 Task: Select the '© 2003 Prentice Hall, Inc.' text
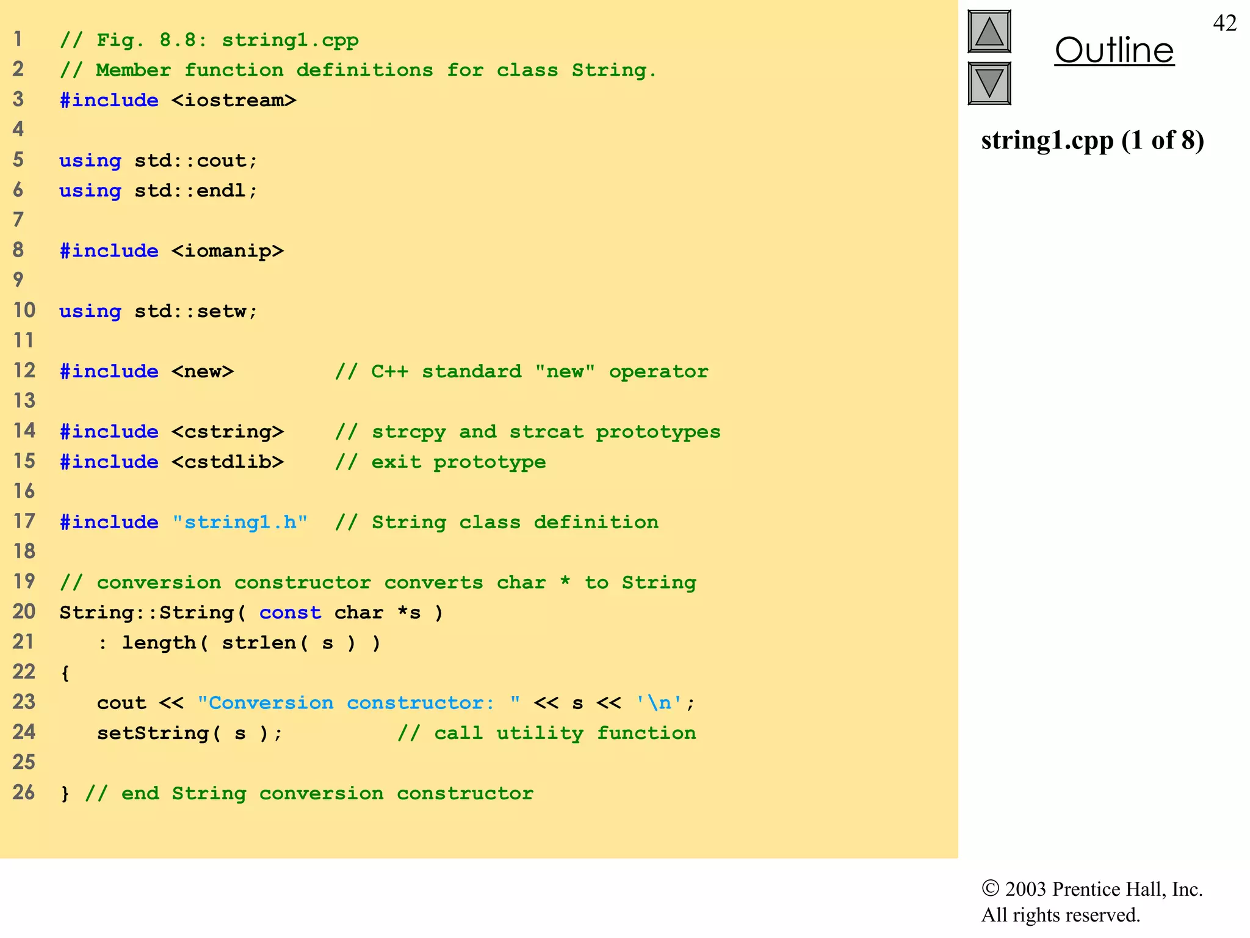pos(1092,889)
